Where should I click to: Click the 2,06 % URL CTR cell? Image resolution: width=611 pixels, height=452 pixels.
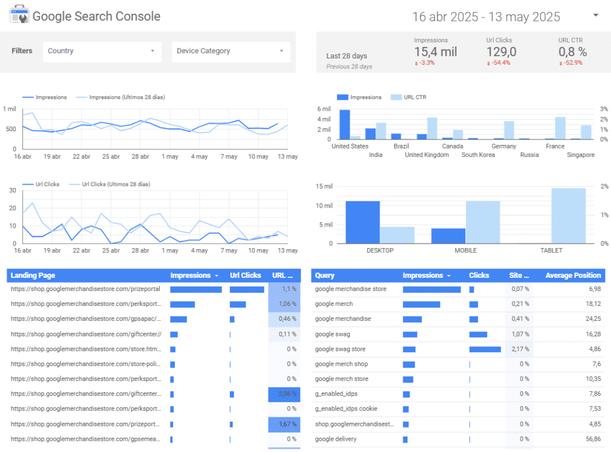coord(284,394)
